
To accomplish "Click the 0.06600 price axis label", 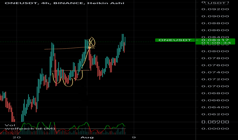I will point(215,100).
